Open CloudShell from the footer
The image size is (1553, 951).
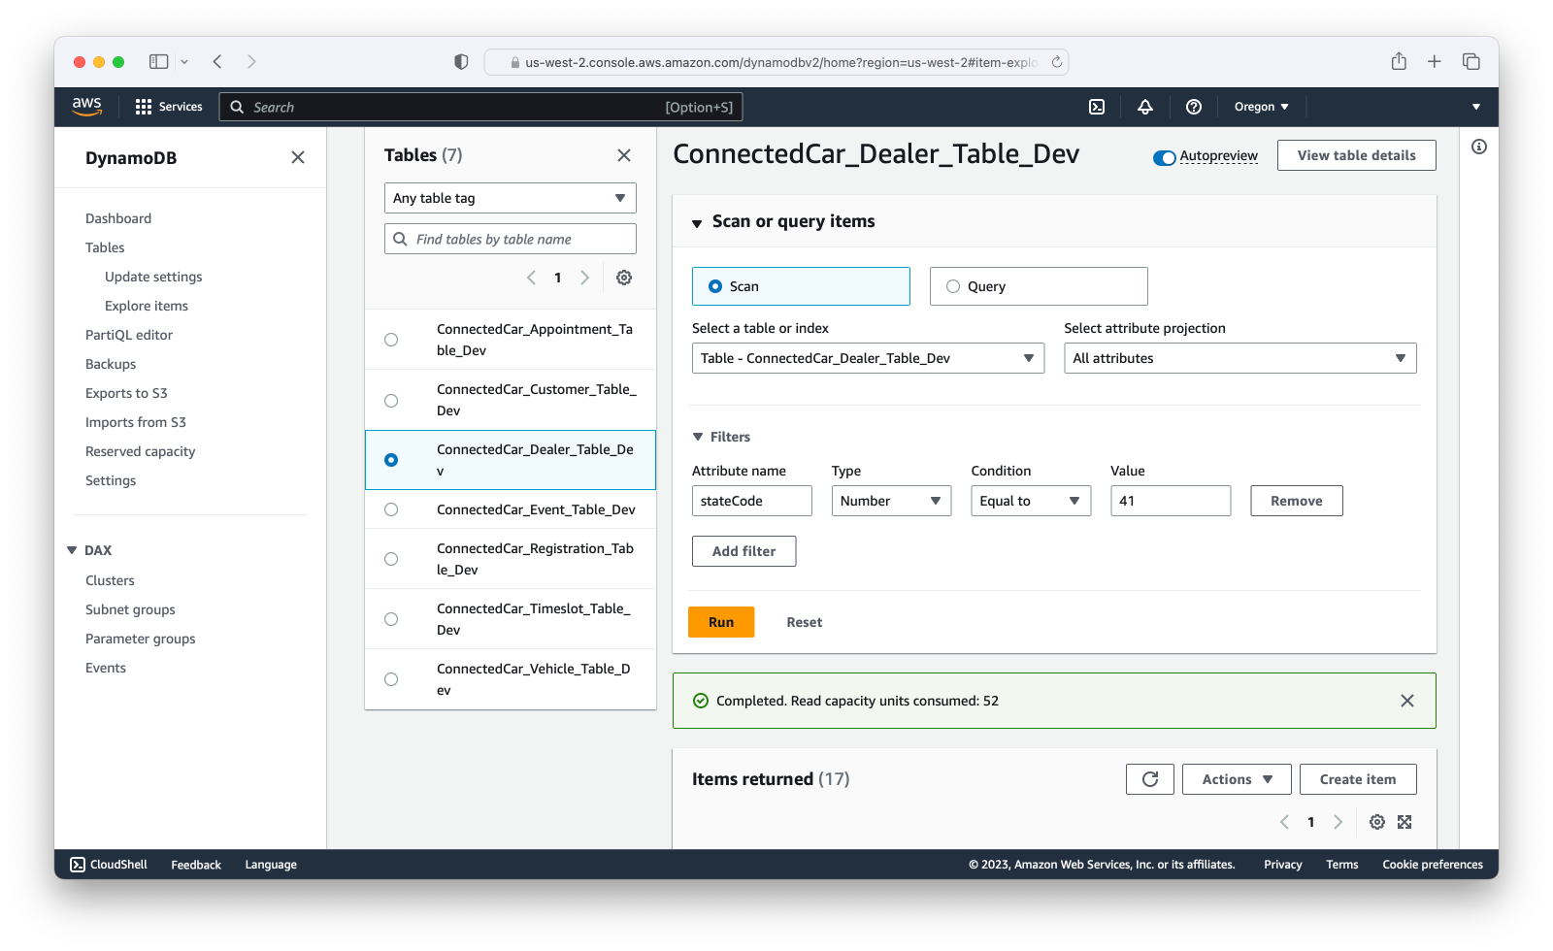[109, 865]
